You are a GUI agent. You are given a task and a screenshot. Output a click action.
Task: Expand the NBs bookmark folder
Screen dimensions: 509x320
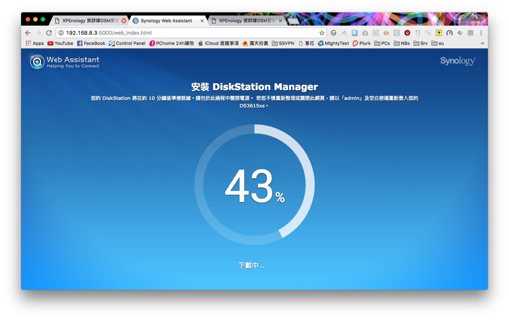point(402,43)
